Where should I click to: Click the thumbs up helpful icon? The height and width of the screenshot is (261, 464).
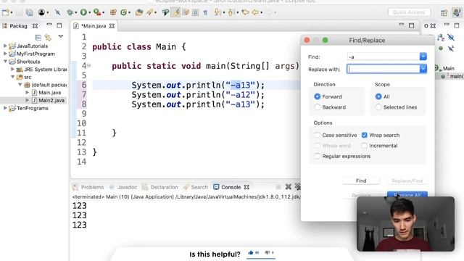[251, 252]
